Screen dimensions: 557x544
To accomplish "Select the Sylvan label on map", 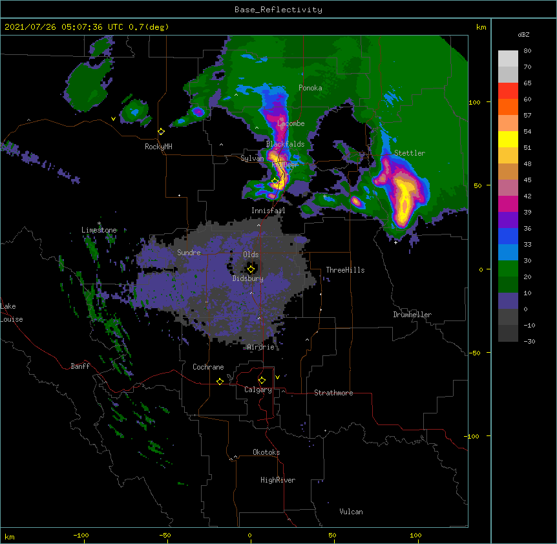I will click(252, 158).
